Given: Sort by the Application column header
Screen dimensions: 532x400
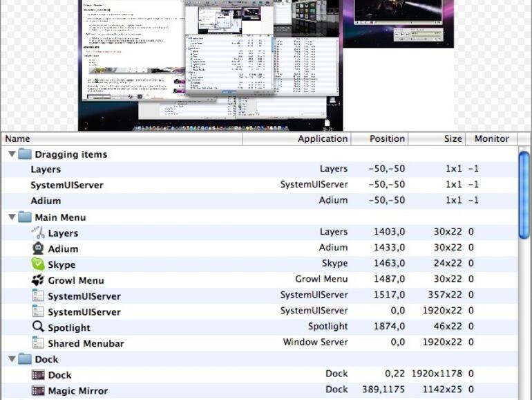Looking at the screenshot, I should click(x=297, y=138).
